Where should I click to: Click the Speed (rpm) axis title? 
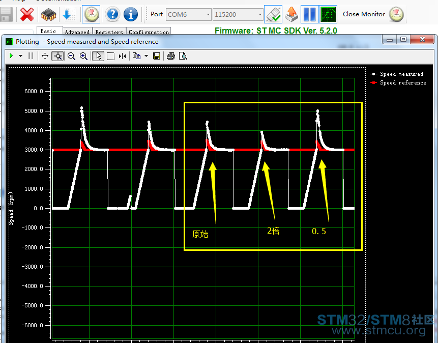(11, 209)
